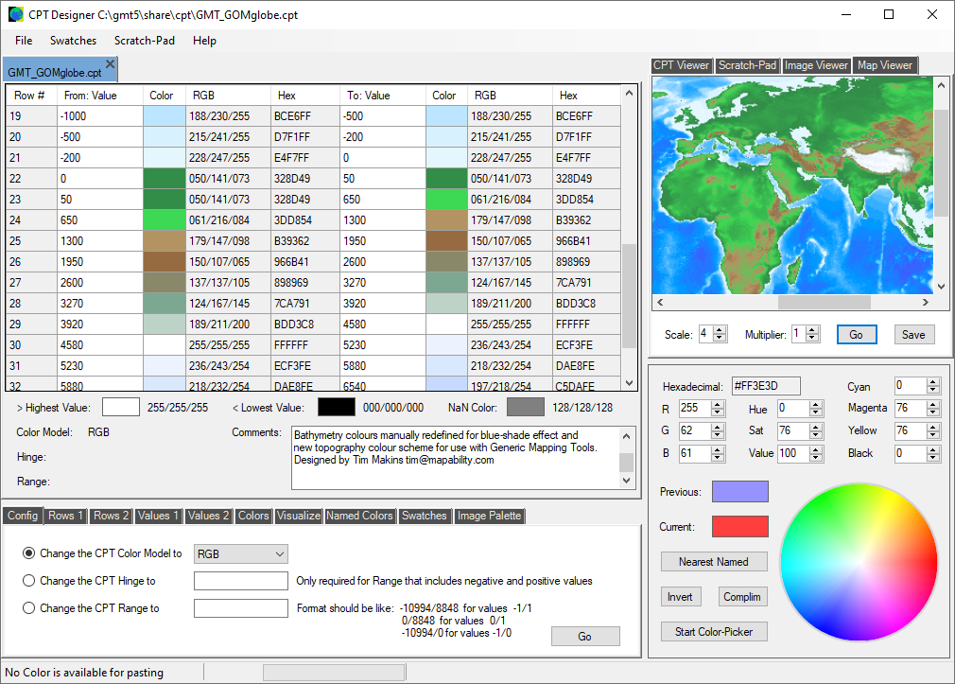Click row 22 From Value cell "0"
Viewport: 955px width, 684px height.
tap(100, 179)
